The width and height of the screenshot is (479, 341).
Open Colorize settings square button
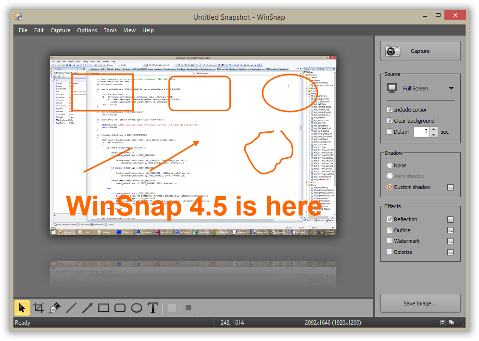pyautogui.click(x=451, y=253)
